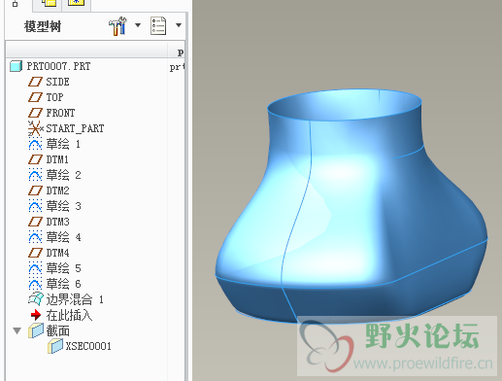Click the DTM2 label

[57, 190]
